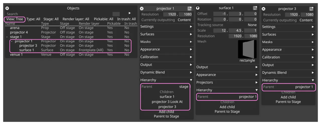Collapse the projector 1 tree node in Objects
Image resolution: width=321 pixels, height=125 pixels.
(x=12, y=41)
